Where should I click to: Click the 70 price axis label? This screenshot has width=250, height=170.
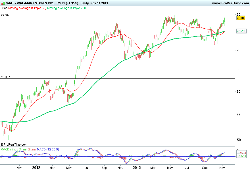[x=239, y=50]
